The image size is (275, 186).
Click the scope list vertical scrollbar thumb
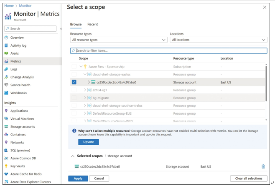pyautogui.click(x=266, y=83)
